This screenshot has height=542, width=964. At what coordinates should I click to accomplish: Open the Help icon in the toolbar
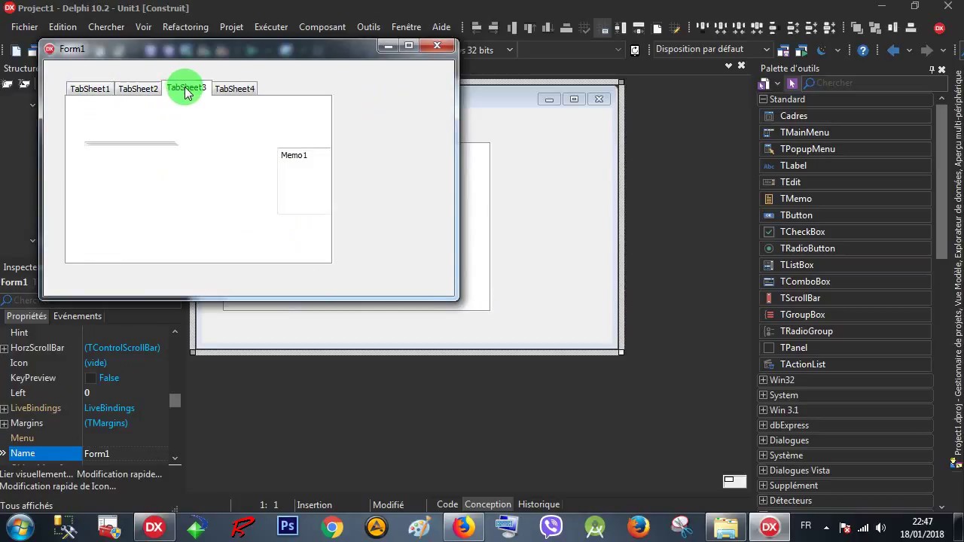point(863,50)
